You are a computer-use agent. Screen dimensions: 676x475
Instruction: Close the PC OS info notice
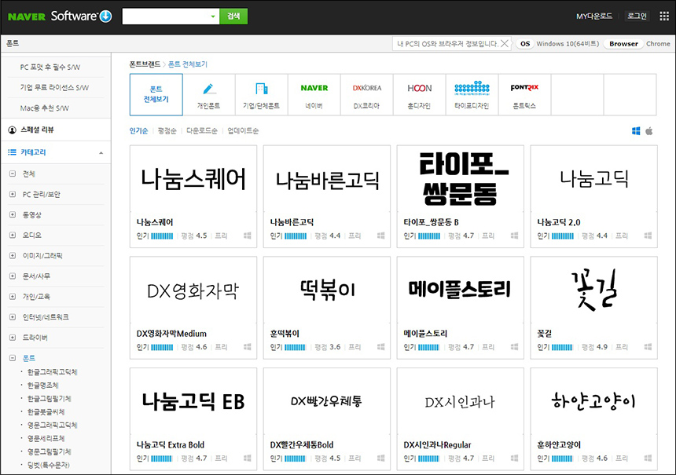[x=504, y=43]
